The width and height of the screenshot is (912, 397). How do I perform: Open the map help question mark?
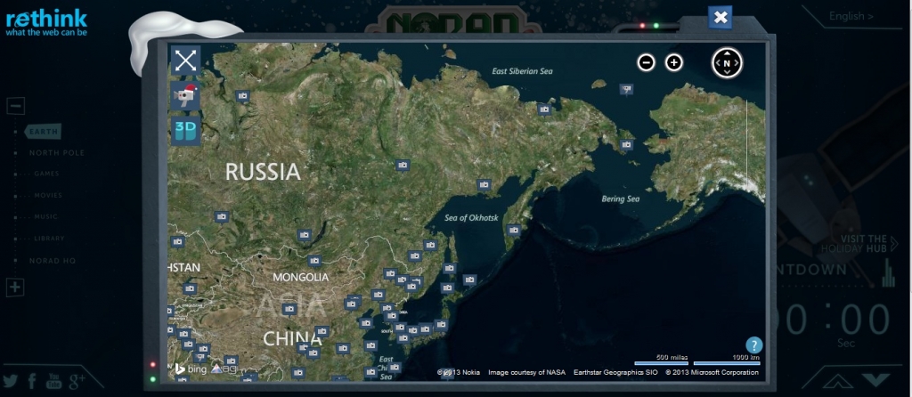(x=753, y=344)
